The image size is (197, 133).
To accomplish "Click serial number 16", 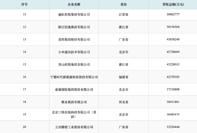I will click(x=24, y=77).
